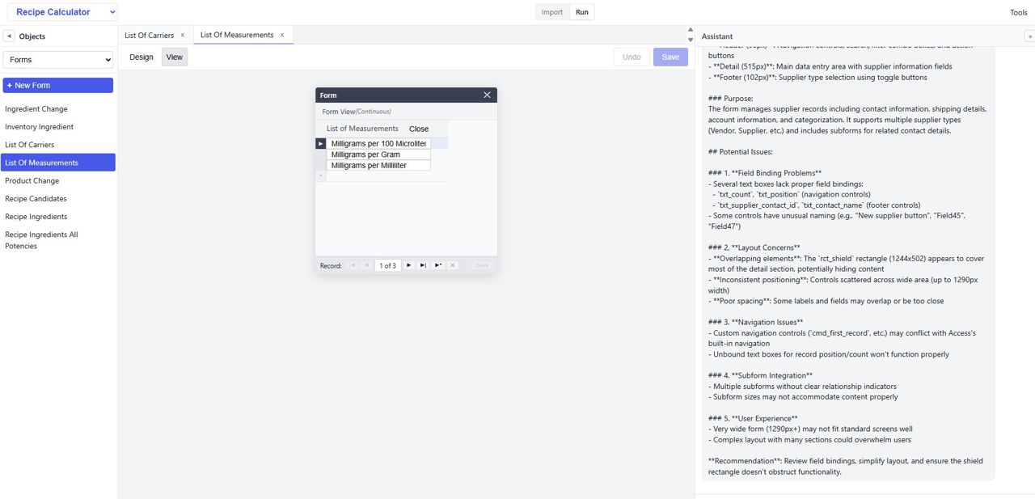Close the List Of Carriers tab
The image size is (1035, 499).
click(183, 35)
